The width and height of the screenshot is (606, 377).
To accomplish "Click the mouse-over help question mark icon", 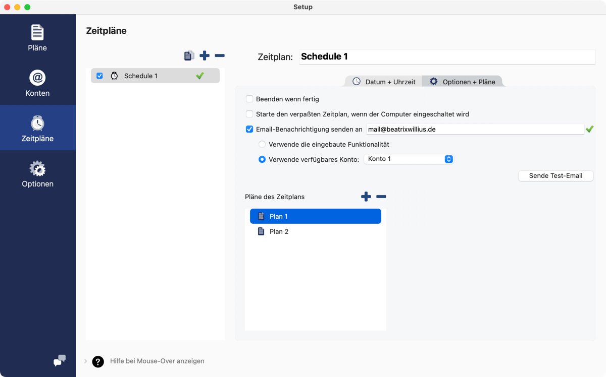I will [97, 361].
